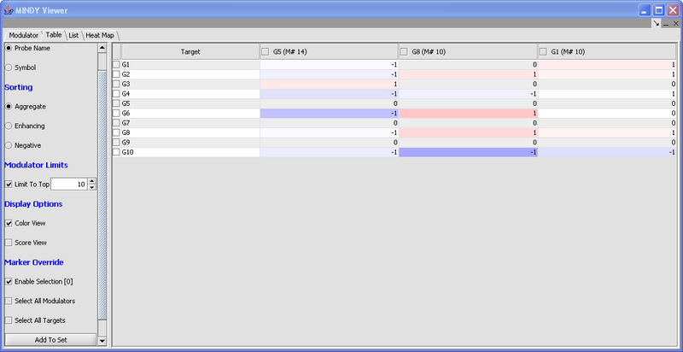The image size is (683, 352).
Task: Click the Target column header
Action: point(190,52)
